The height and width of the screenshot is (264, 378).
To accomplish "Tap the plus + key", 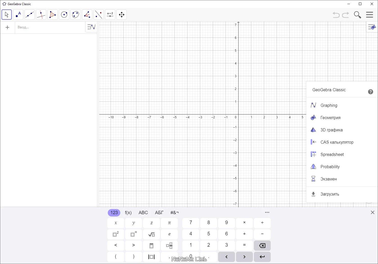I will click(x=244, y=234).
